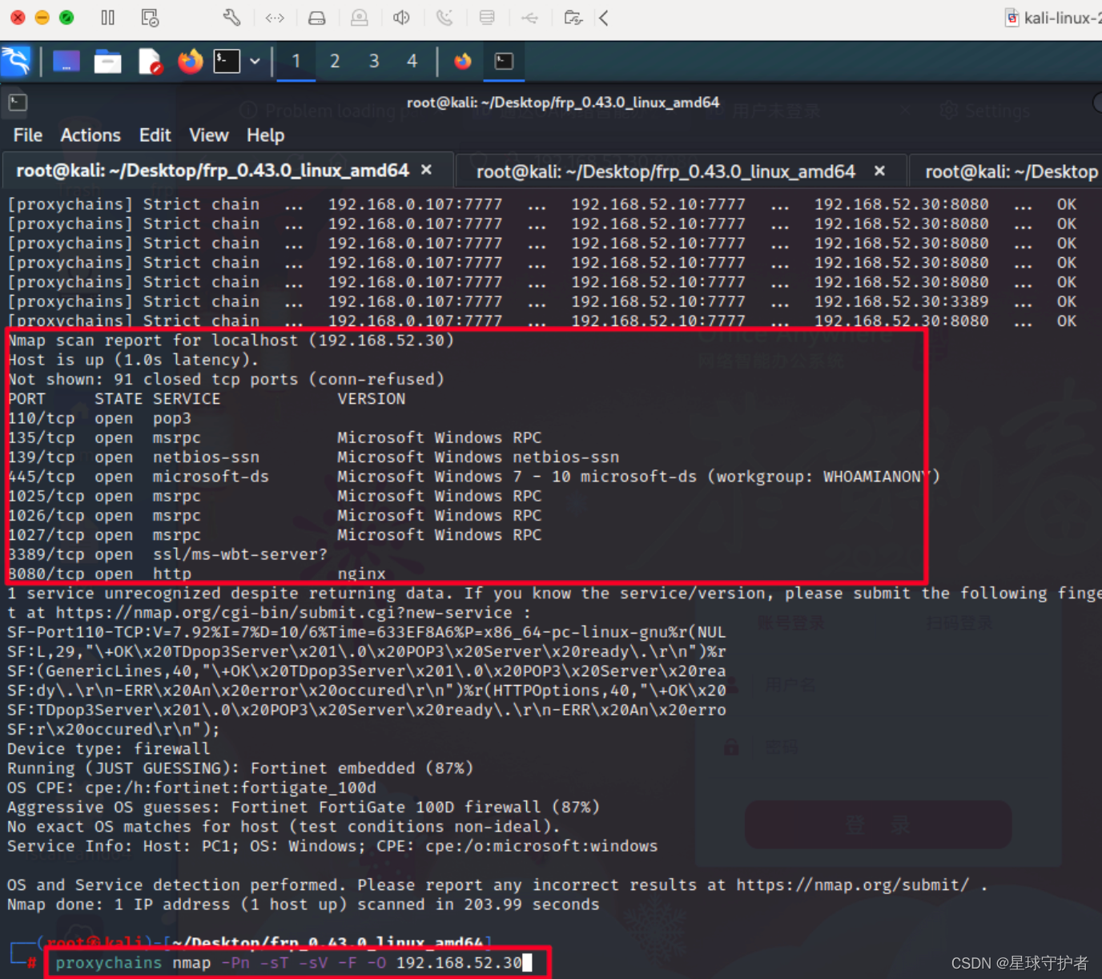Close the second terminal tab
This screenshot has height=979, width=1102.
(879, 171)
